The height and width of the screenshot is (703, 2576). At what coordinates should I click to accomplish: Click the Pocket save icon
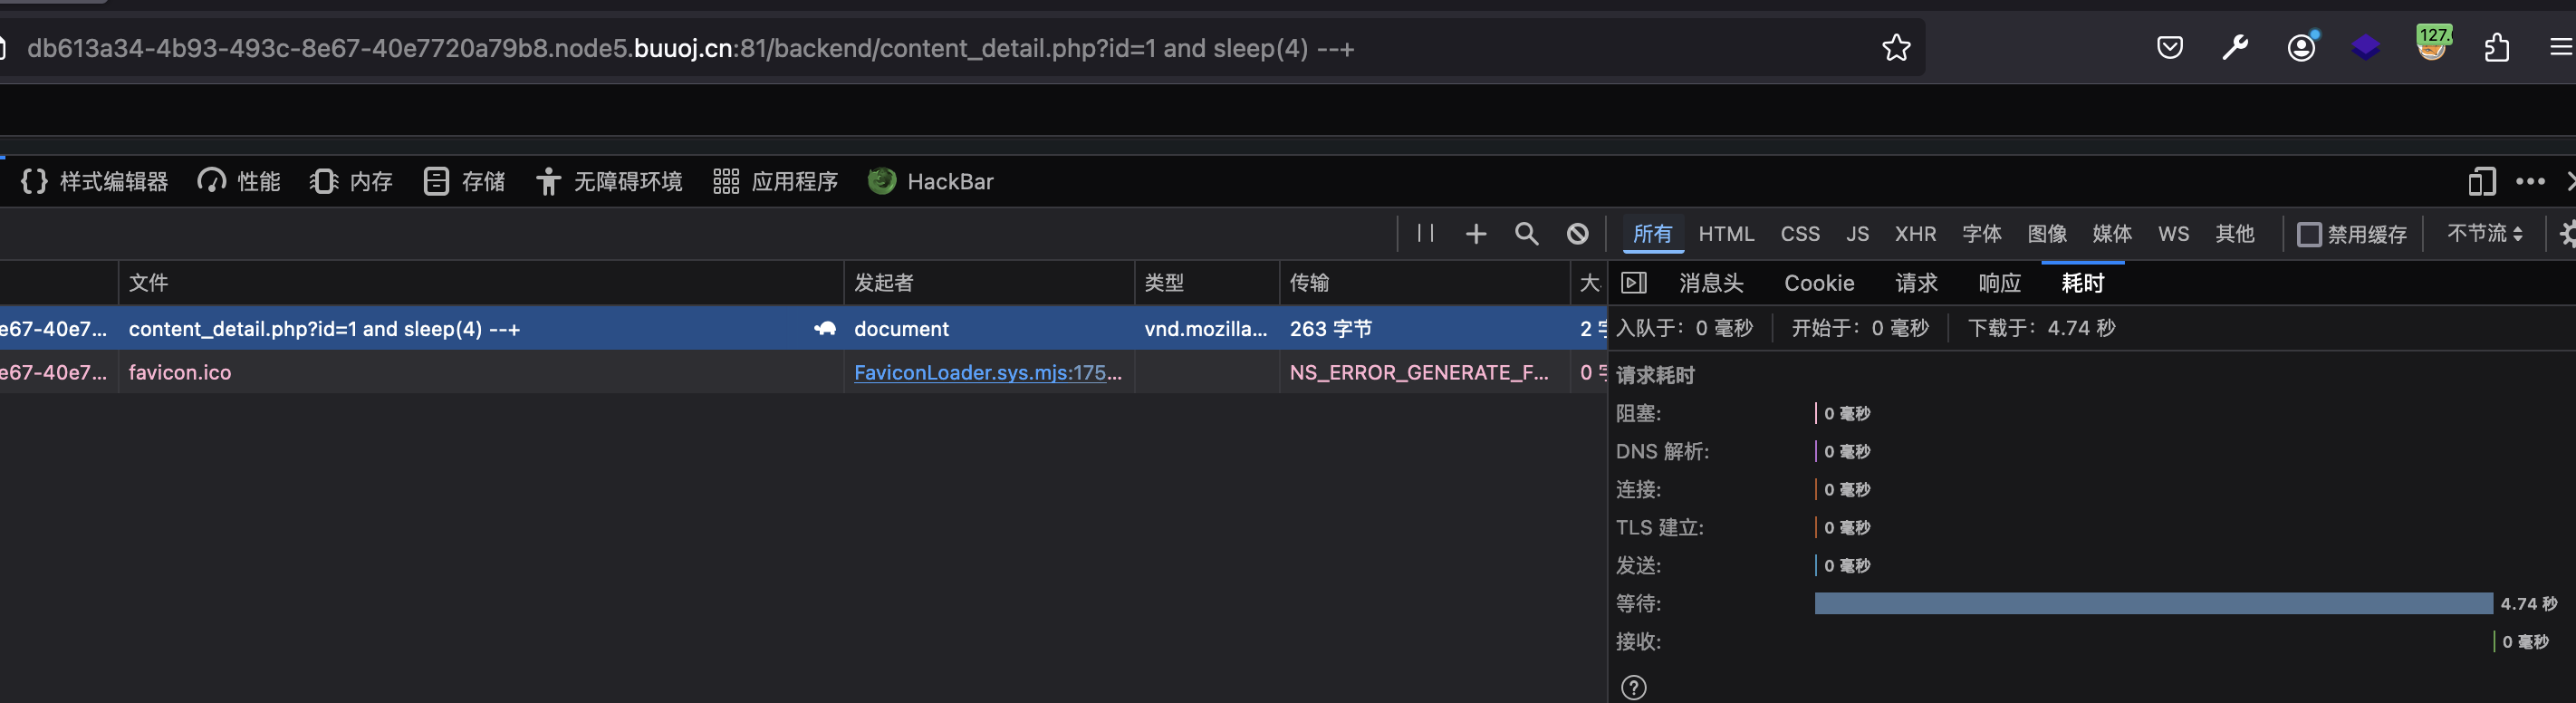click(2169, 48)
